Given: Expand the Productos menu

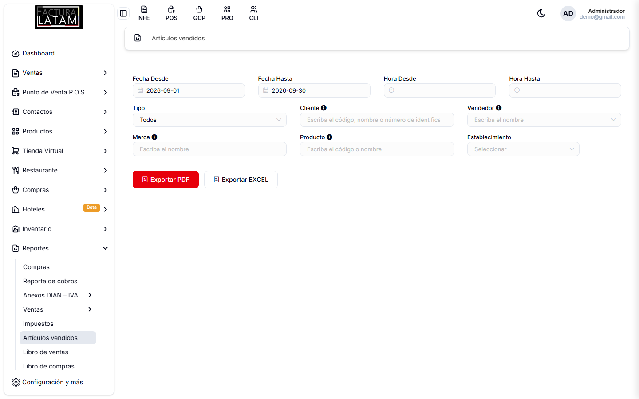Looking at the screenshot, I should tap(60, 131).
